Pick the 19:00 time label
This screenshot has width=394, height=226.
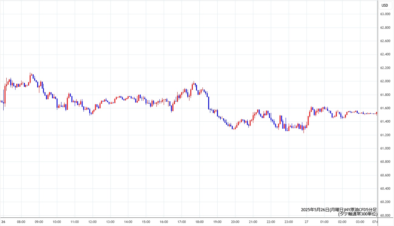(x=217, y=222)
